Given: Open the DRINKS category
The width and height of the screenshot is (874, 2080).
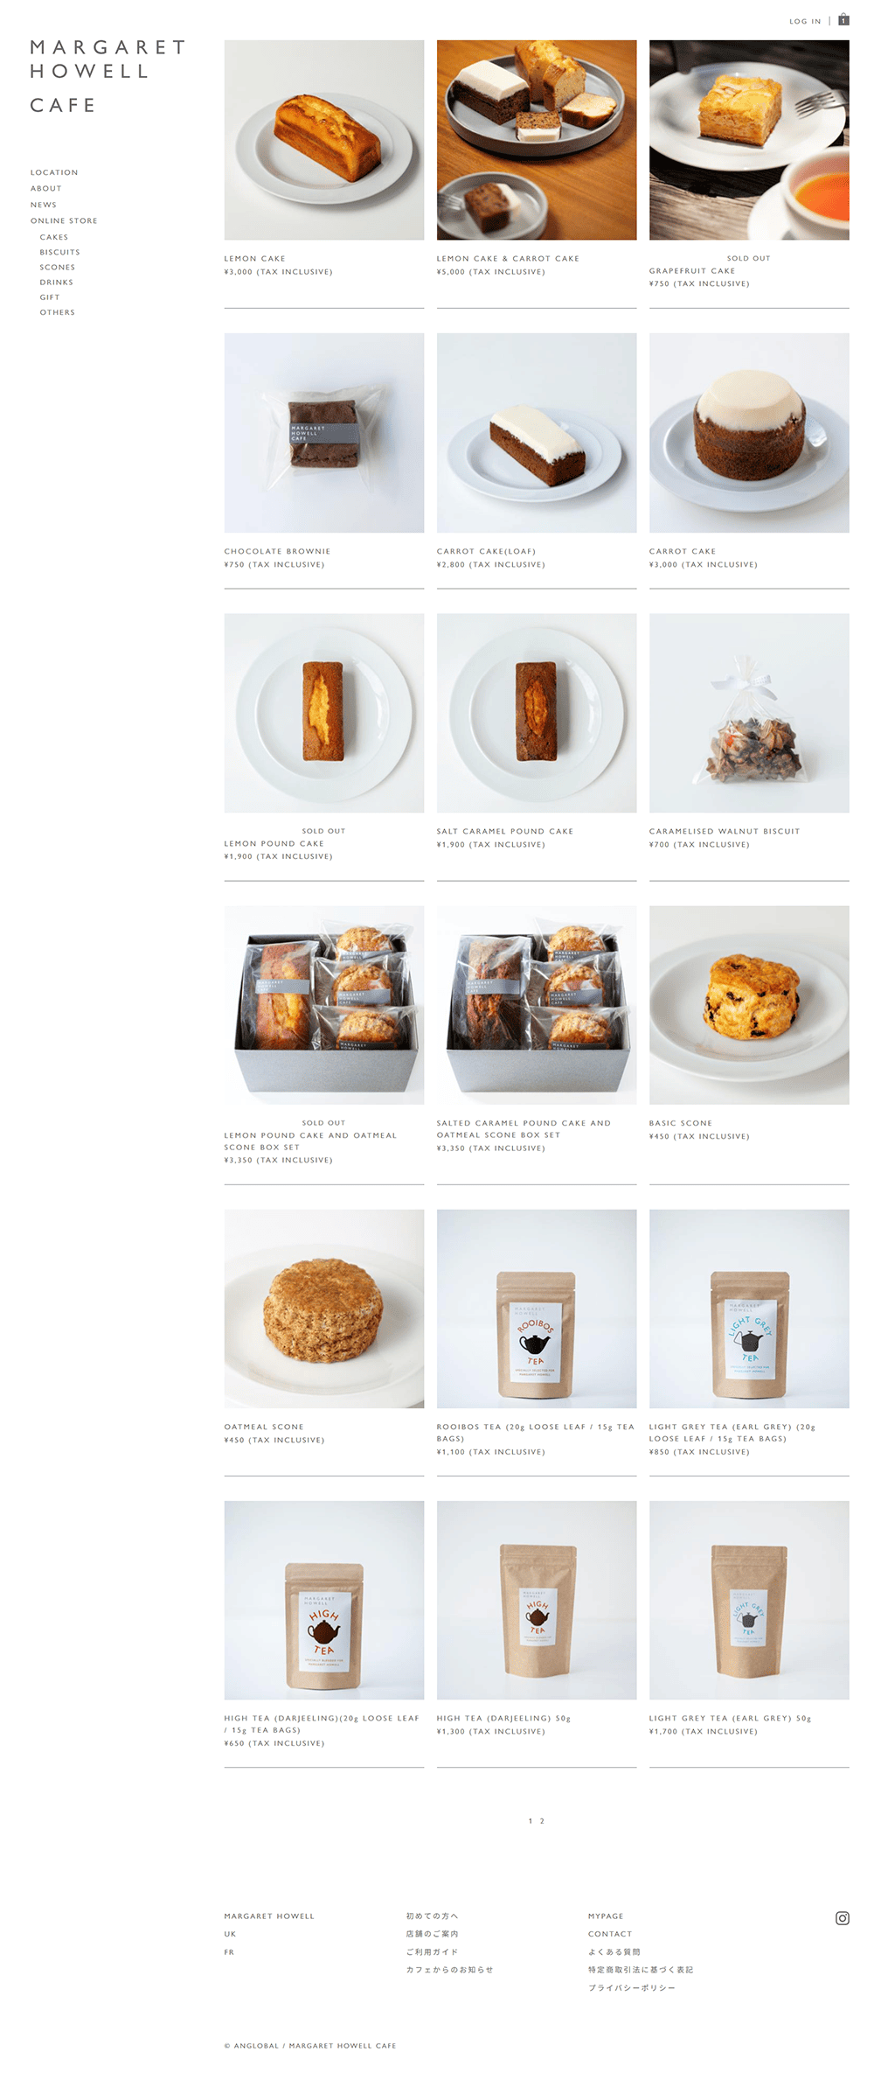Looking at the screenshot, I should point(57,282).
